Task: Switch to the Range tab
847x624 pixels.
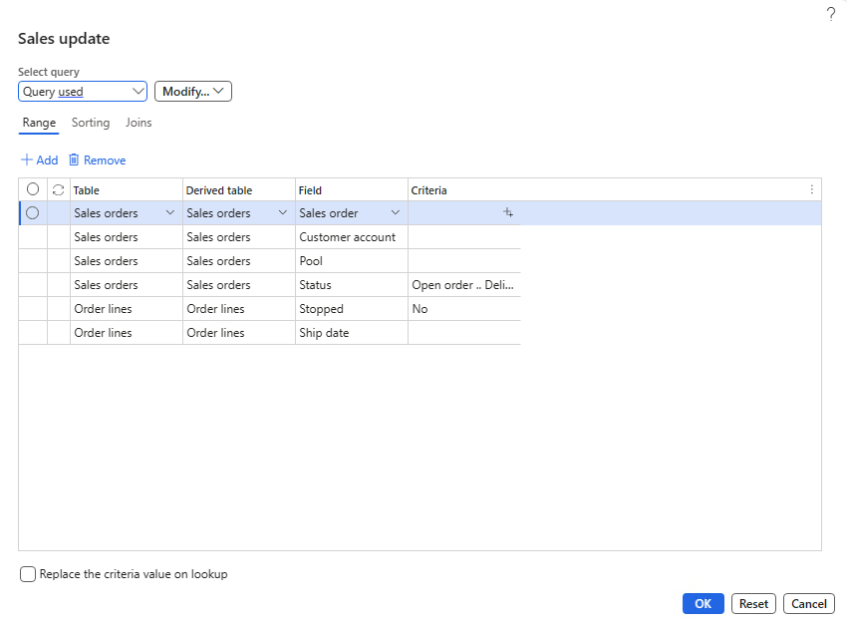Action: tap(39, 123)
